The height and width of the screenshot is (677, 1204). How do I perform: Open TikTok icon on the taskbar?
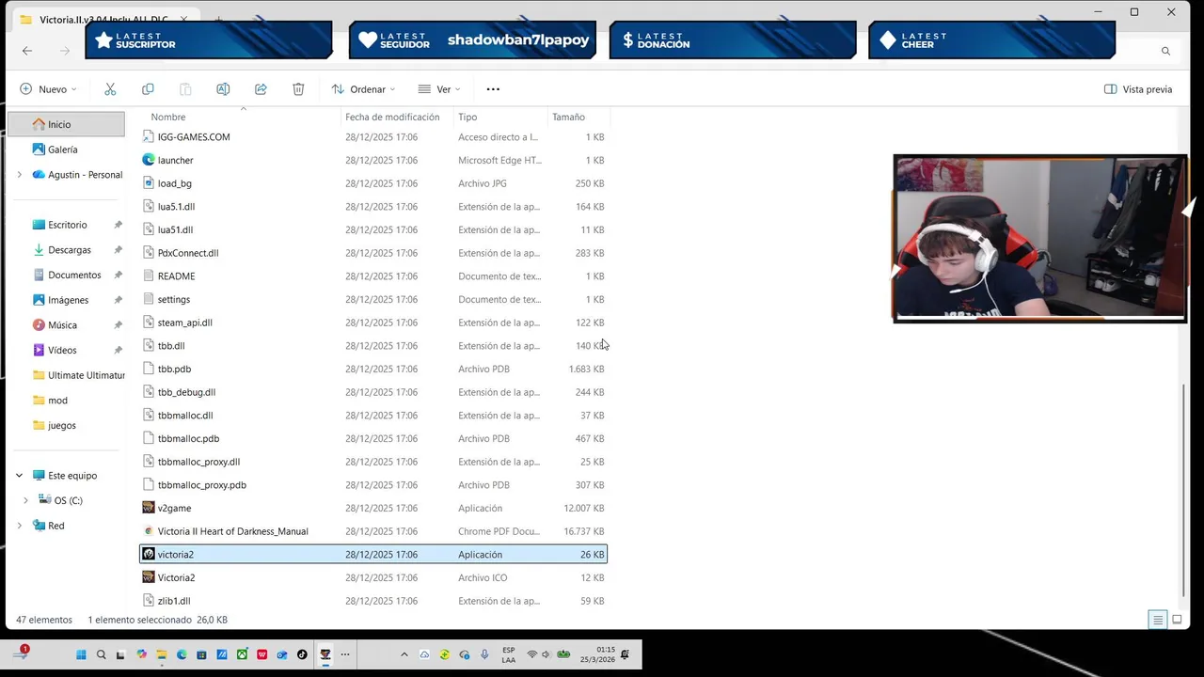click(x=302, y=654)
